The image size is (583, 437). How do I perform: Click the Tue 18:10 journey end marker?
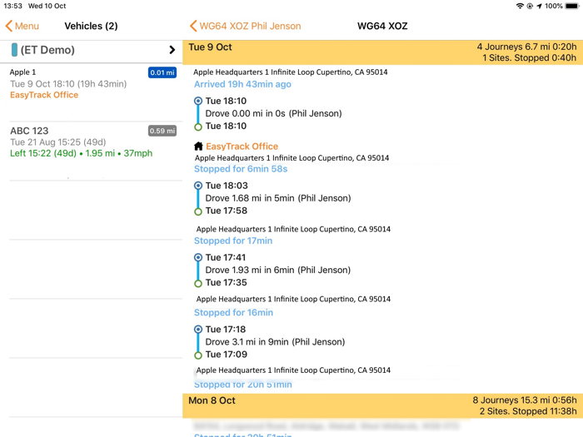click(198, 101)
